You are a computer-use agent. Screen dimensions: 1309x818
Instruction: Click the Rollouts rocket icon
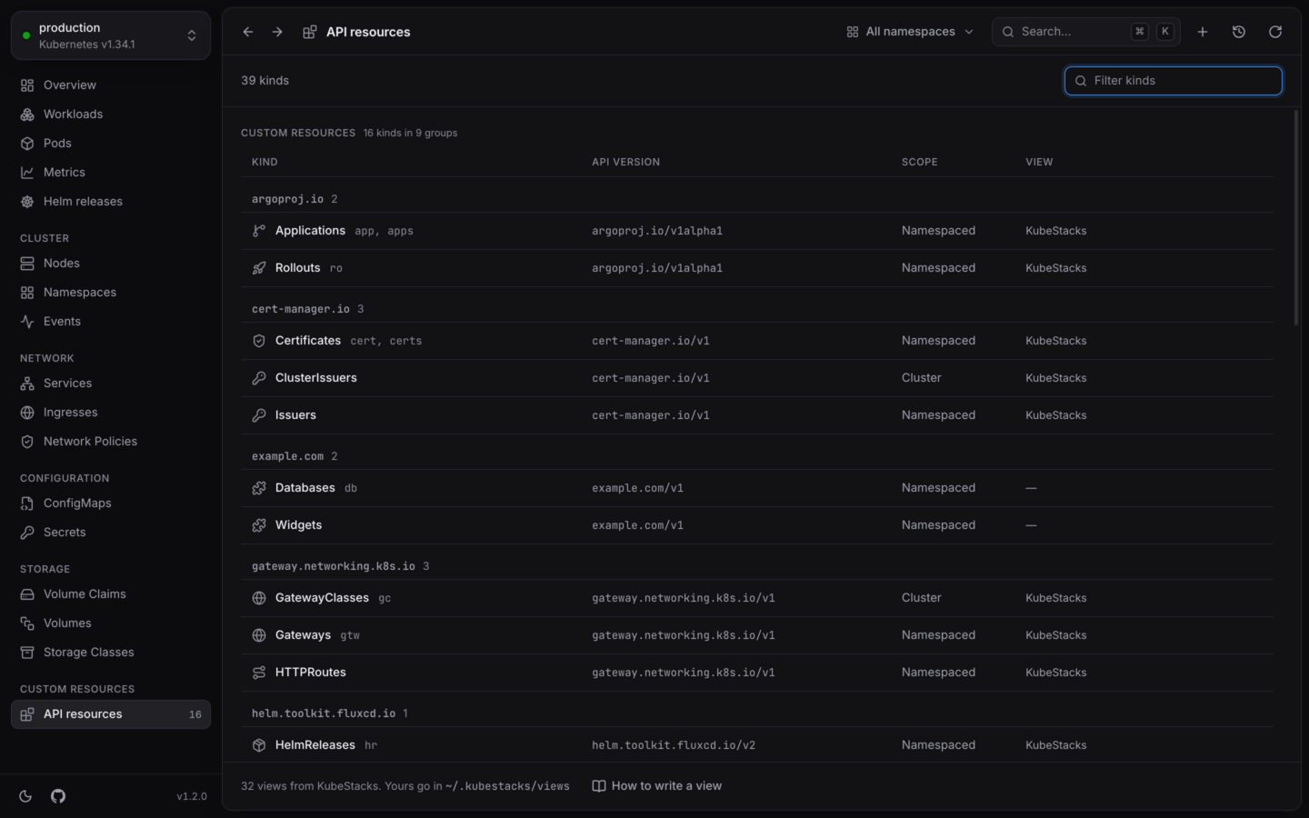[259, 268]
